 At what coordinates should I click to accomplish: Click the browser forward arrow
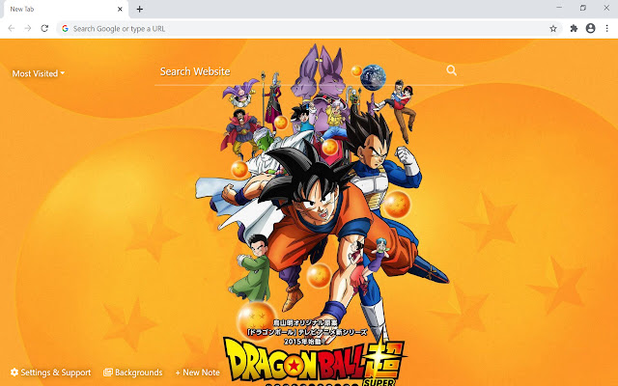tap(28, 28)
